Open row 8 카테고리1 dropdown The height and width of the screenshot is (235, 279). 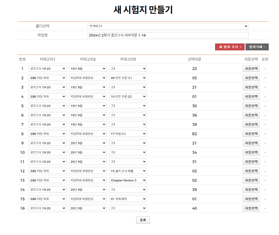[x=47, y=133]
